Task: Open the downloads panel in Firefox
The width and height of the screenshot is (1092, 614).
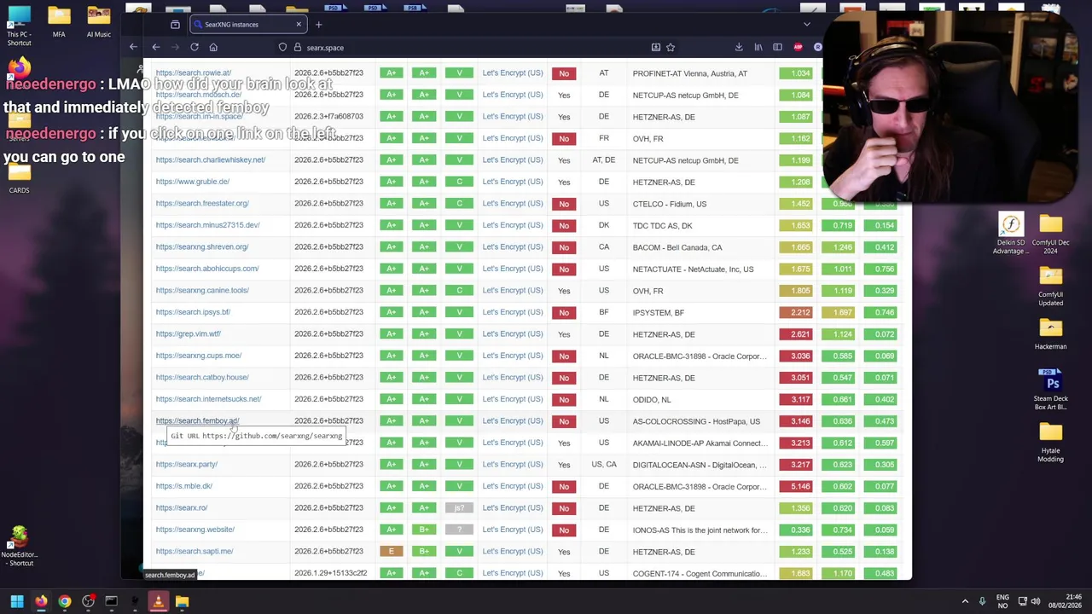Action: (738, 48)
